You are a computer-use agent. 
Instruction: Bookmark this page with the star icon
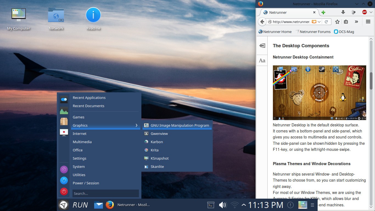[337, 22]
